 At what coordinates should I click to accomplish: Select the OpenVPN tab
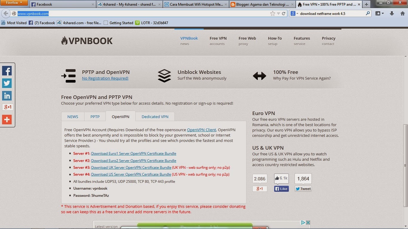pos(120,116)
